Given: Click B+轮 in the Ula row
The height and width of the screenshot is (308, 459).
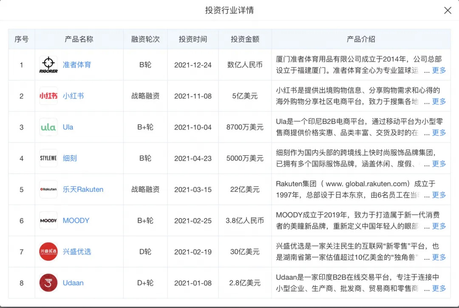Looking at the screenshot, I should (x=145, y=127).
